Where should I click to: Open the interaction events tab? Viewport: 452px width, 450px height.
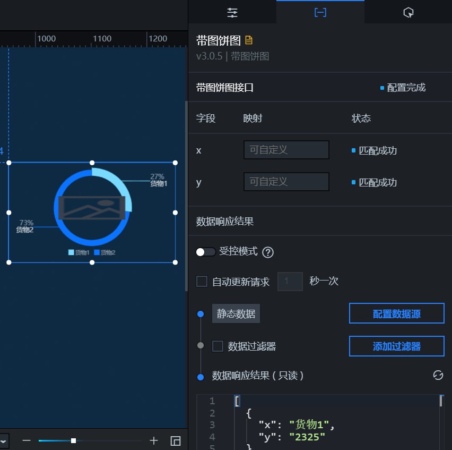click(408, 12)
